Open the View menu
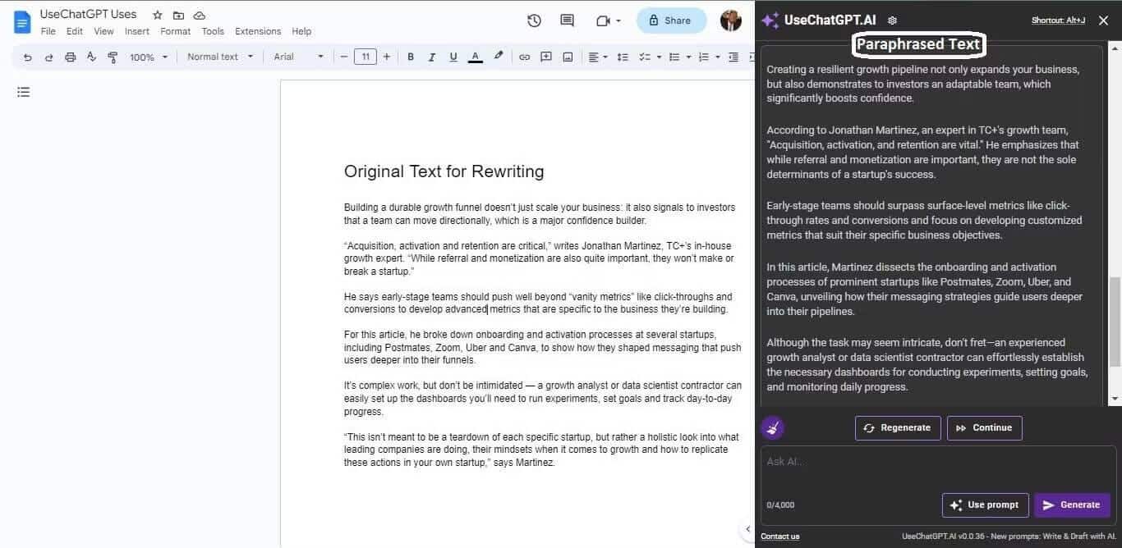The image size is (1122, 548). tap(103, 31)
